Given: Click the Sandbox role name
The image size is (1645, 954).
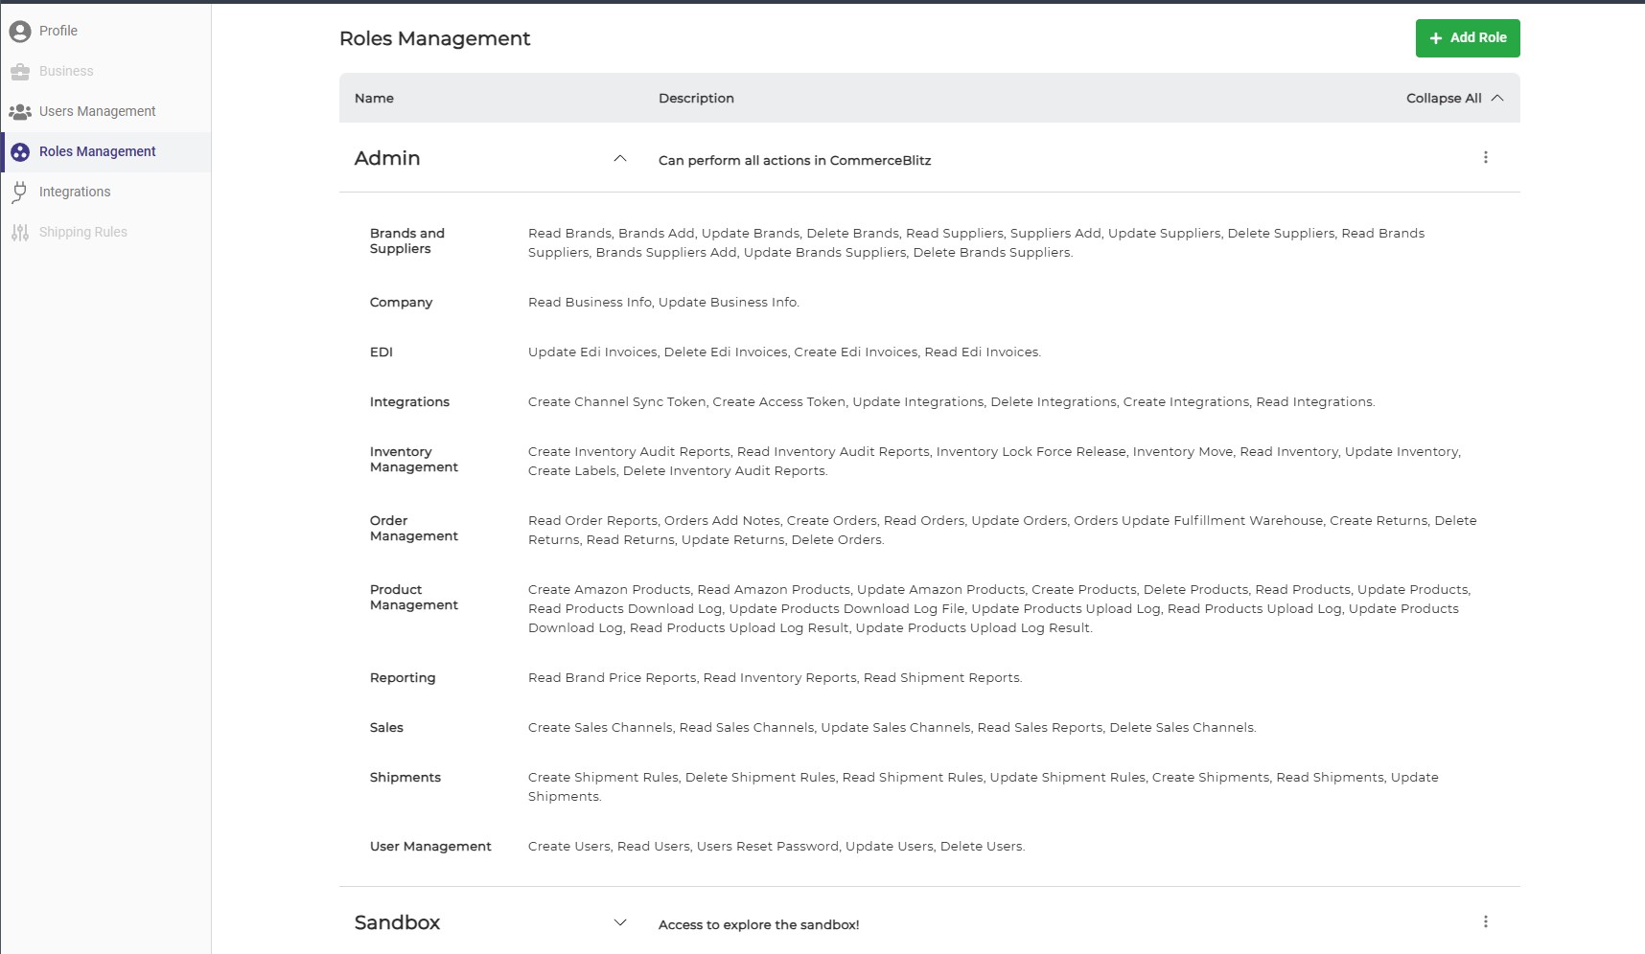Looking at the screenshot, I should [x=397, y=923].
